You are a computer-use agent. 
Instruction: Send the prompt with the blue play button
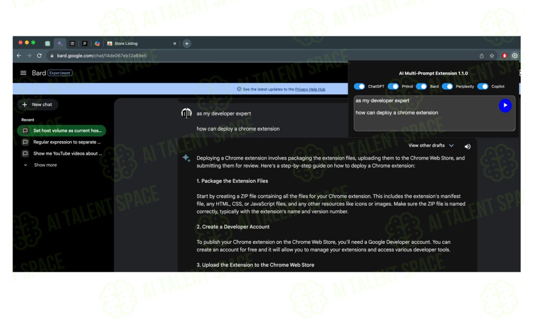(505, 105)
